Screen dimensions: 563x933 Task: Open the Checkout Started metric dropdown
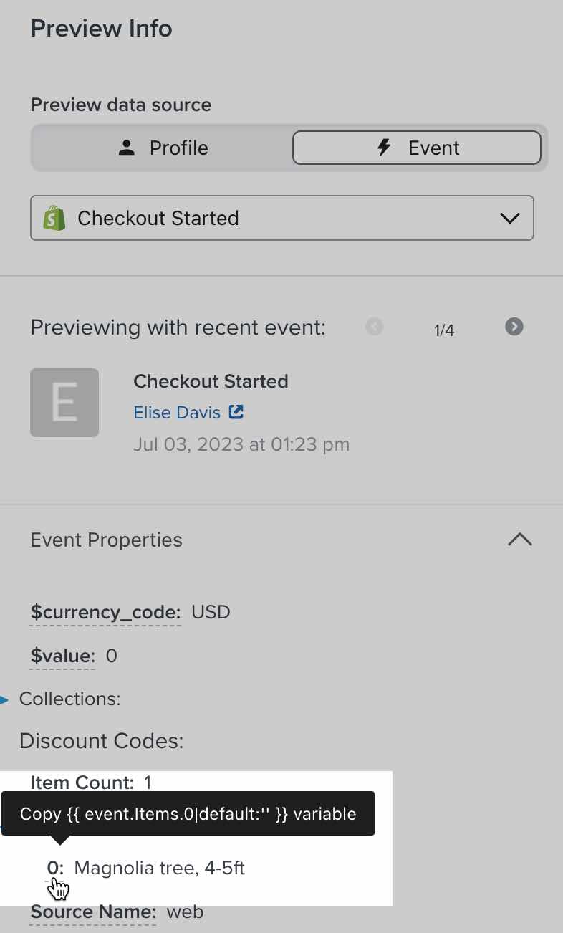(x=281, y=218)
